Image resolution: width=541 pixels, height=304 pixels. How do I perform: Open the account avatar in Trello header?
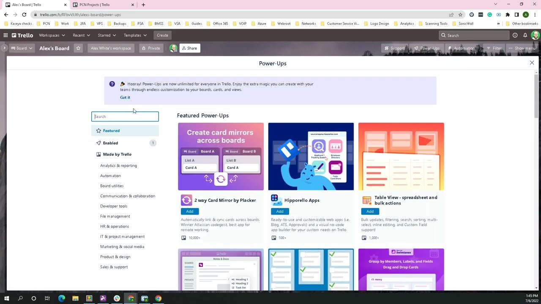[x=535, y=35]
